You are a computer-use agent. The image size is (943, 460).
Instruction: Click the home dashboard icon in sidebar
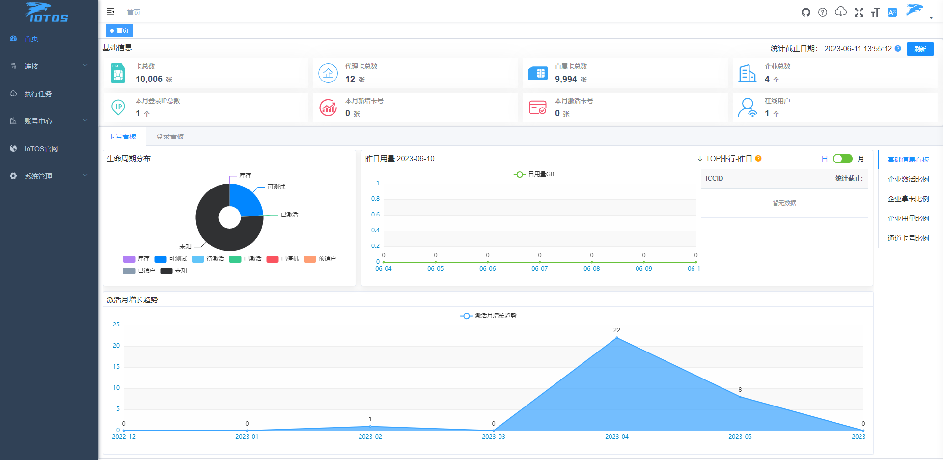tap(13, 38)
